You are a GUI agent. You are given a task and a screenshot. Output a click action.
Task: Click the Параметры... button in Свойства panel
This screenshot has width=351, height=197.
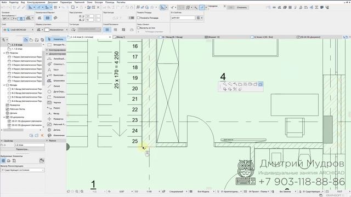(x=22, y=149)
